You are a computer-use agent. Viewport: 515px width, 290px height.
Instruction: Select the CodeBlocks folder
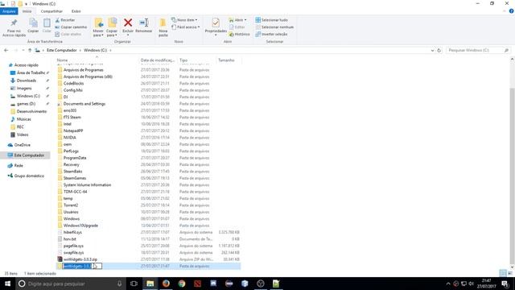[73, 84]
